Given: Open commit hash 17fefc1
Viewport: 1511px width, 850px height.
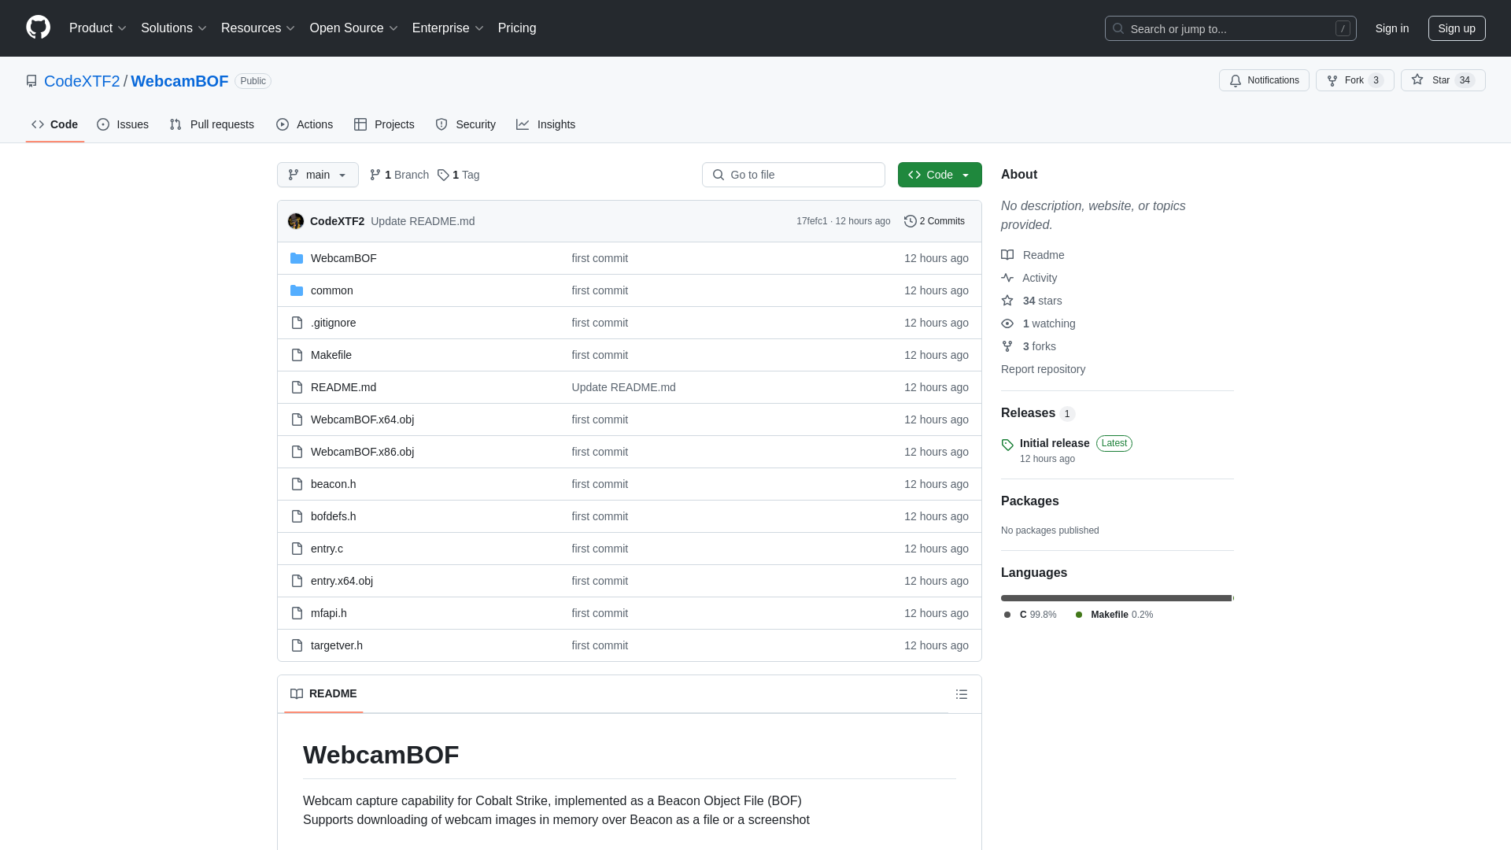Looking at the screenshot, I should click(811, 221).
